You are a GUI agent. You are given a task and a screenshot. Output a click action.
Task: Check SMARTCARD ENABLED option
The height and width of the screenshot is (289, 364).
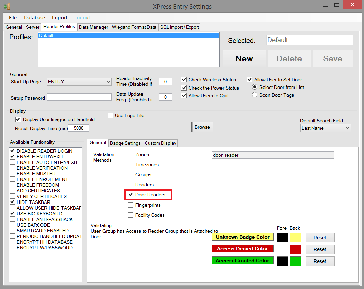(x=12, y=231)
